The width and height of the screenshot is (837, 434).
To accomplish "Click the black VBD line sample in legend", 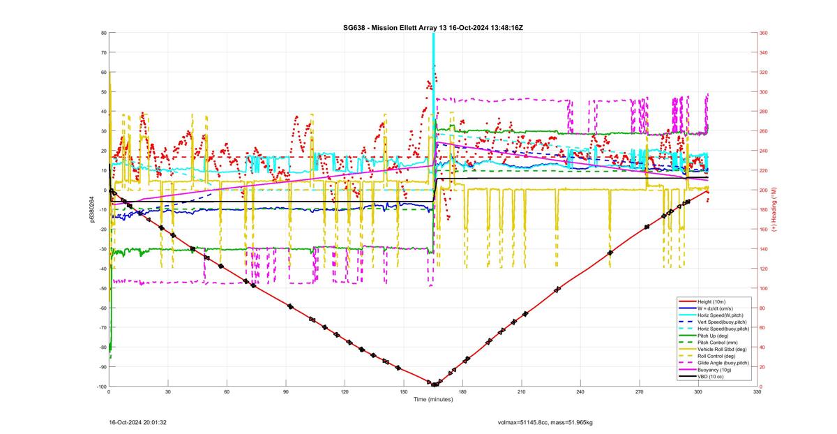I will [688, 377].
